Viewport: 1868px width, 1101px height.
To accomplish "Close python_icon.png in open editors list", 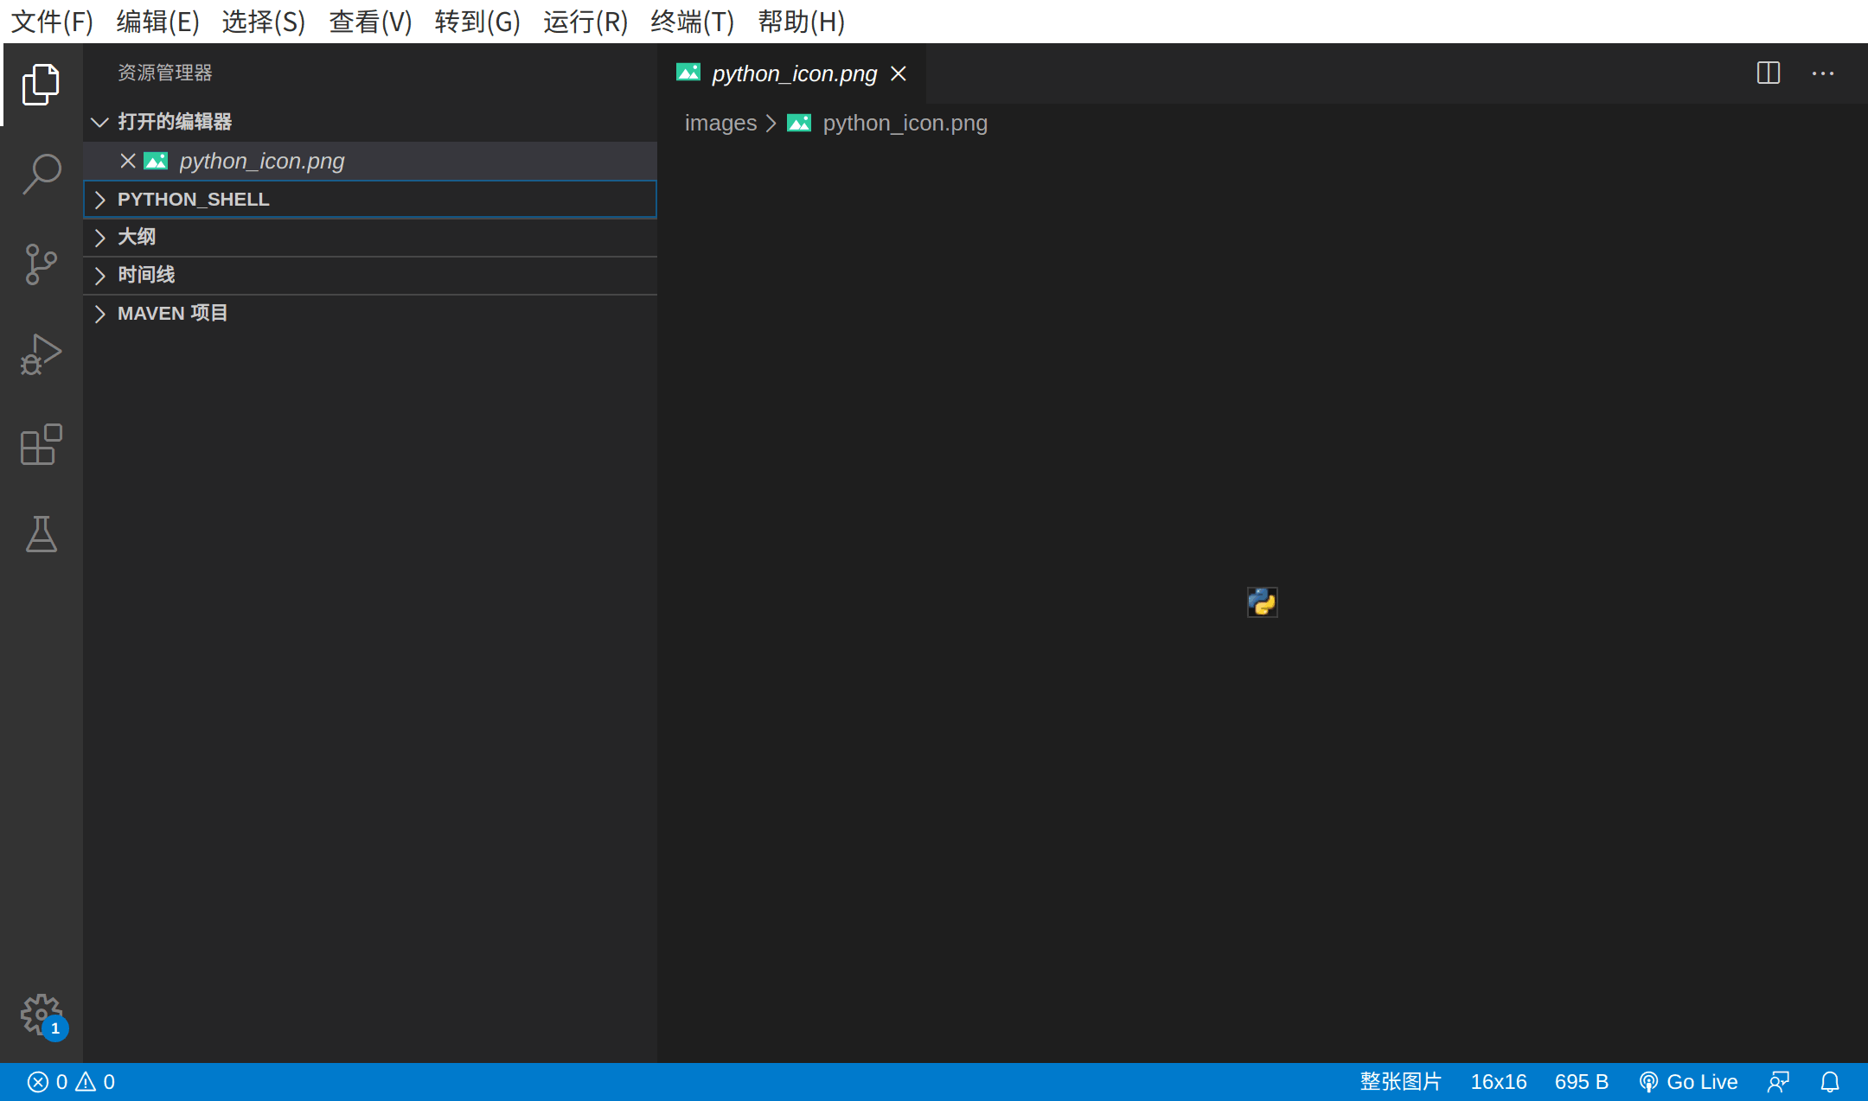I will click(x=128, y=161).
